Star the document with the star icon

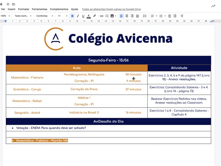[x=8, y=4]
